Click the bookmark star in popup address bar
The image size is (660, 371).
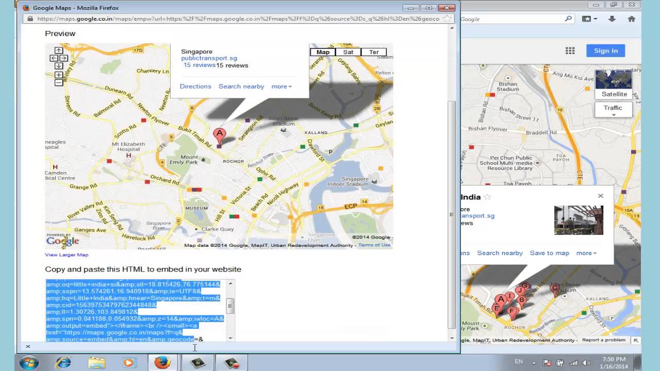coord(447,19)
